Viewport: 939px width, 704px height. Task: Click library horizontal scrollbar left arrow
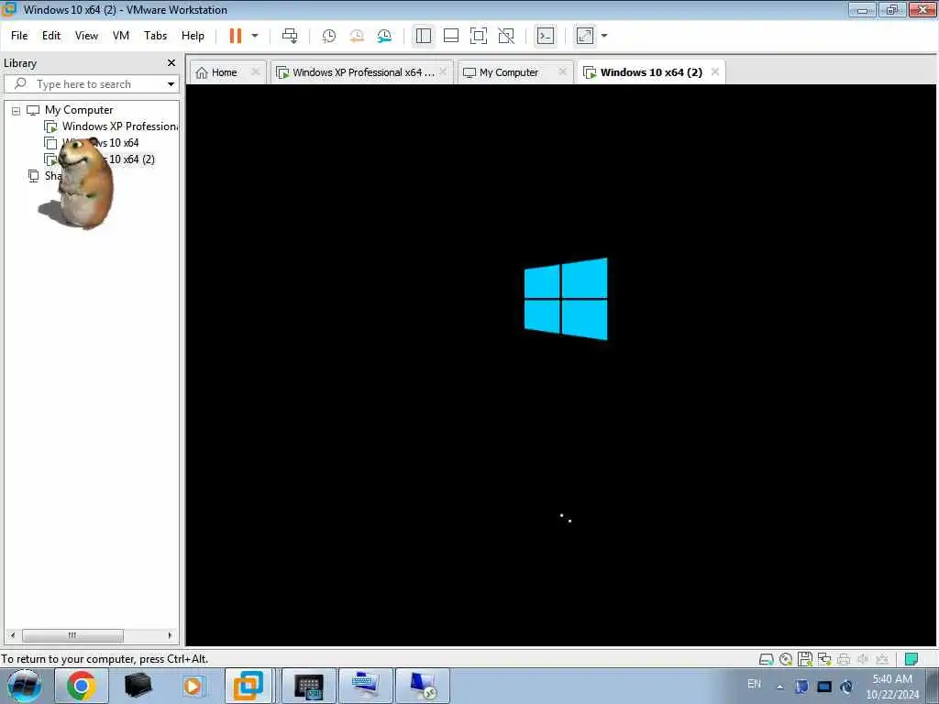point(13,635)
